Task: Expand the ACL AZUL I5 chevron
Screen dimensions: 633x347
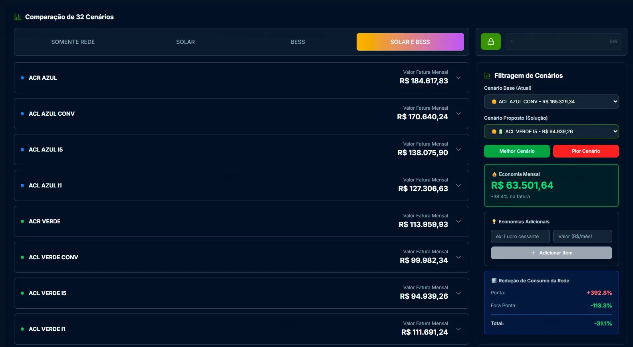Action: (458, 150)
